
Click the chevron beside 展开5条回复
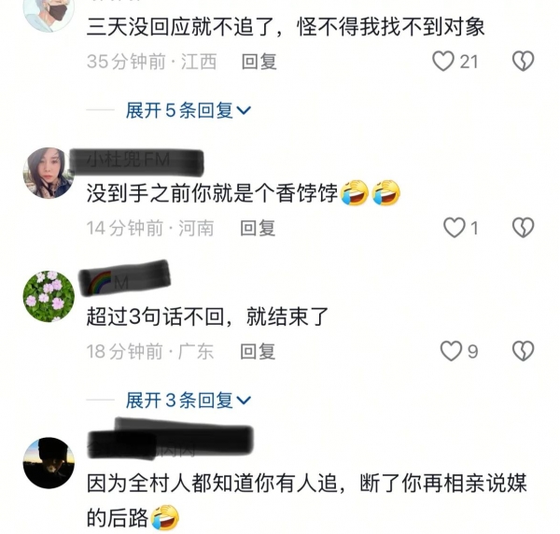click(x=244, y=110)
